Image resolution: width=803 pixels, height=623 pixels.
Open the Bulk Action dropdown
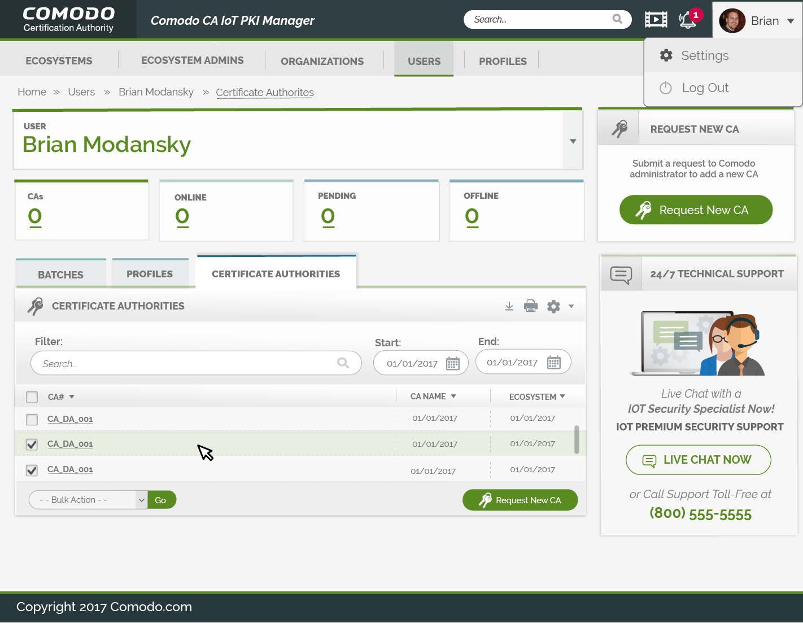click(88, 500)
